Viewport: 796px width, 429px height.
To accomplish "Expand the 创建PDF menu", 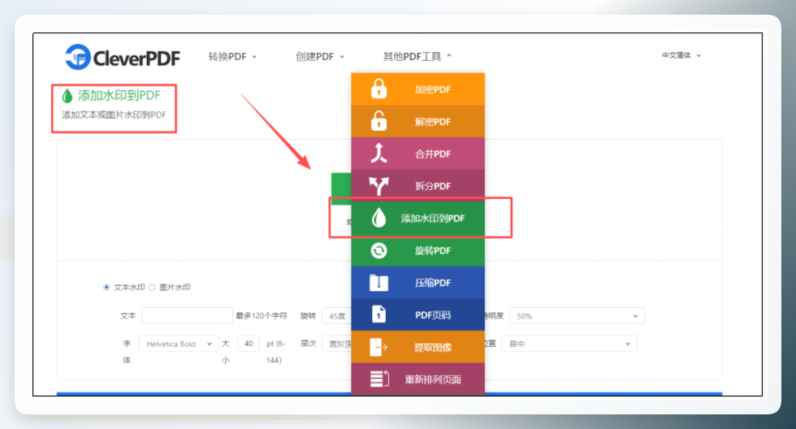I will [320, 56].
